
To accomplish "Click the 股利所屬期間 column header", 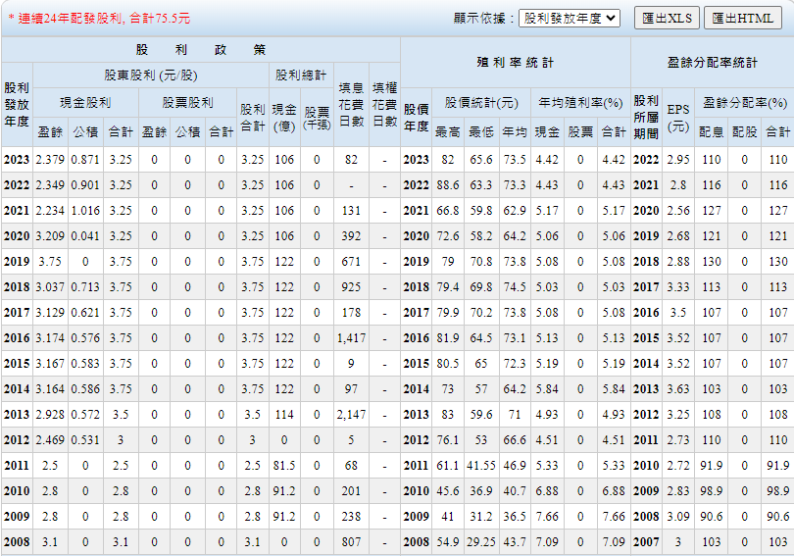I will [x=645, y=117].
